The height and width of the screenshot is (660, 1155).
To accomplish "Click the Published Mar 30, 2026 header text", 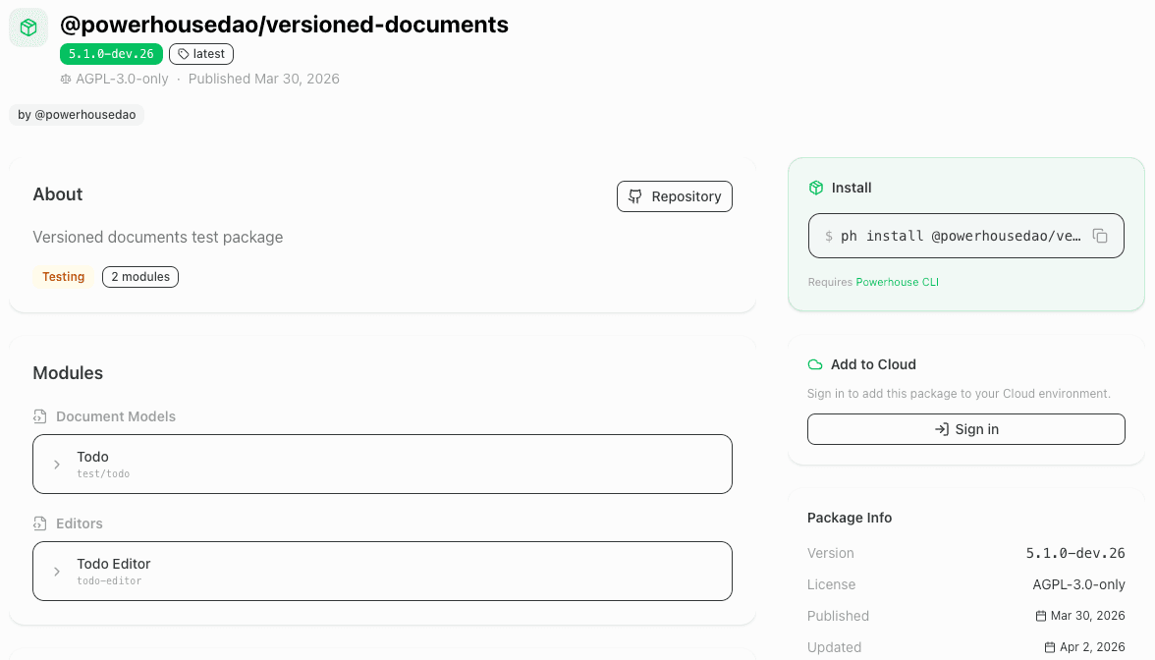I will coord(263,79).
